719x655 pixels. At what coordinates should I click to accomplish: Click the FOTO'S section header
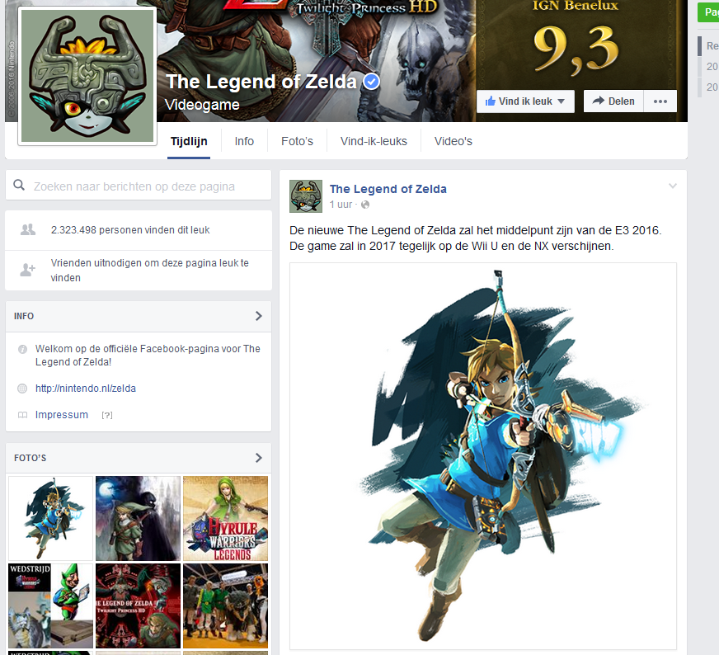[138, 458]
